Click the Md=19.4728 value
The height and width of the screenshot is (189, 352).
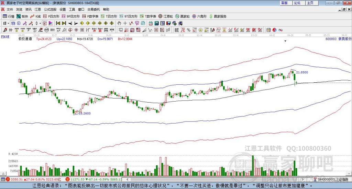tap(85, 39)
